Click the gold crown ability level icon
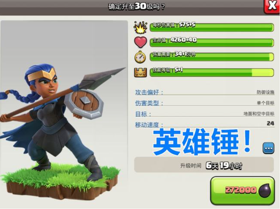280x209 pixels. tap(140, 72)
